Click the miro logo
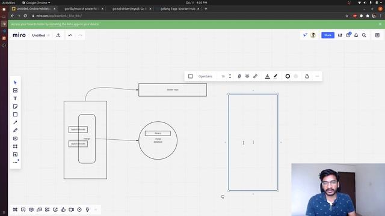385x216 pixels. coord(19,35)
